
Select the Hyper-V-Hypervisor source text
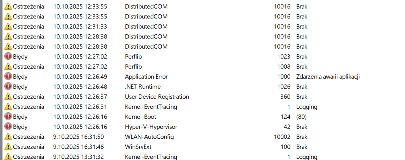point(151,127)
